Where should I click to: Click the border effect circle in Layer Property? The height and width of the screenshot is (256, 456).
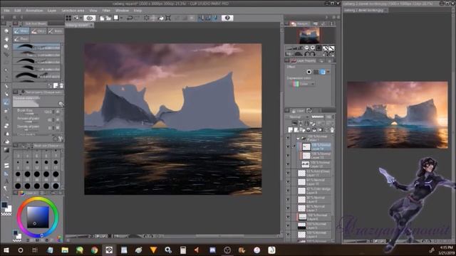[309, 72]
